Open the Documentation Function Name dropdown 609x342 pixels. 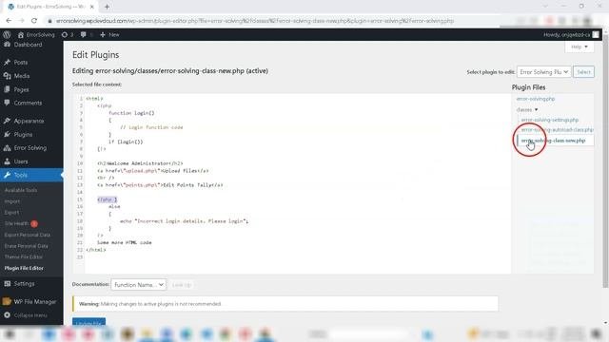tap(138, 285)
